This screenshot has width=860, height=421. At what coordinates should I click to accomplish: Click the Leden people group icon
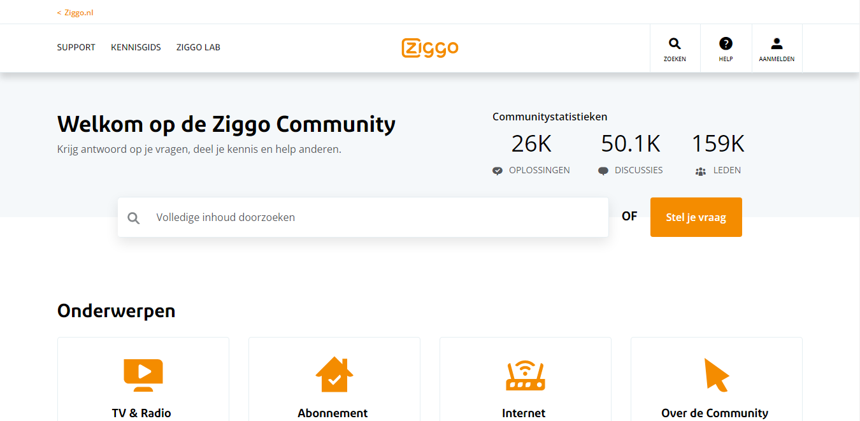(701, 171)
